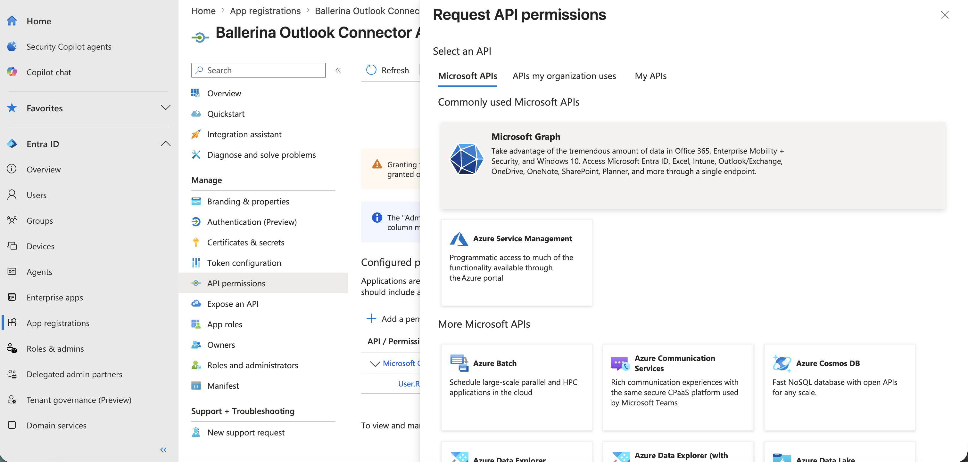Select Azure Service Management card
This screenshot has height=462, width=968.
(516, 263)
